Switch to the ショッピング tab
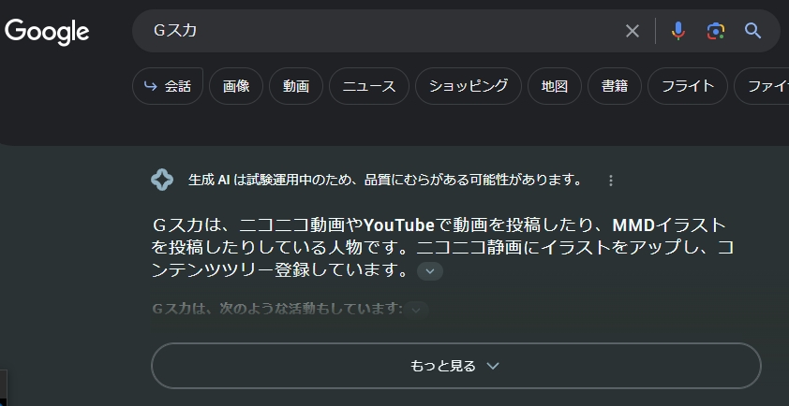Image resolution: width=789 pixels, height=406 pixels. coord(468,86)
